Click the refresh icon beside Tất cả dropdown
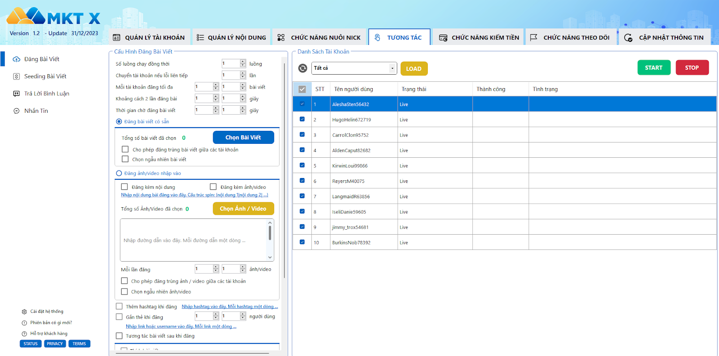 click(x=303, y=68)
